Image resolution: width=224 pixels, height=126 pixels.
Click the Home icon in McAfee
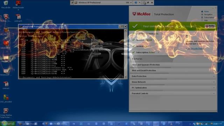click(202, 12)
